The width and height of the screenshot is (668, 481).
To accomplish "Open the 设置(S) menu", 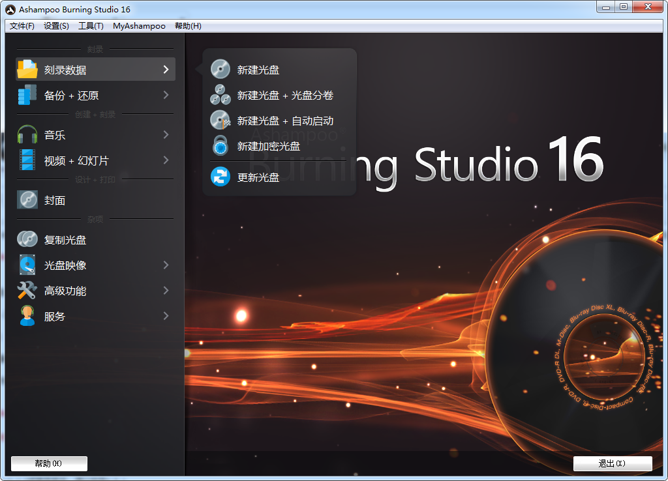I will click(56, 26).
